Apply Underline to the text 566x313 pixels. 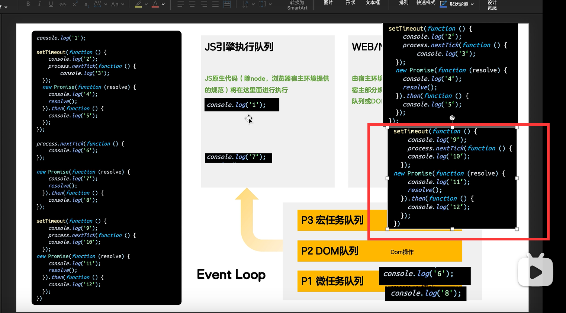[51, 4]
